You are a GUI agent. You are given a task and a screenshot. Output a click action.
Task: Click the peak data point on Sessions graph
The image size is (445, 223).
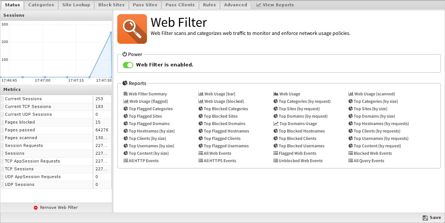[111, 33]
